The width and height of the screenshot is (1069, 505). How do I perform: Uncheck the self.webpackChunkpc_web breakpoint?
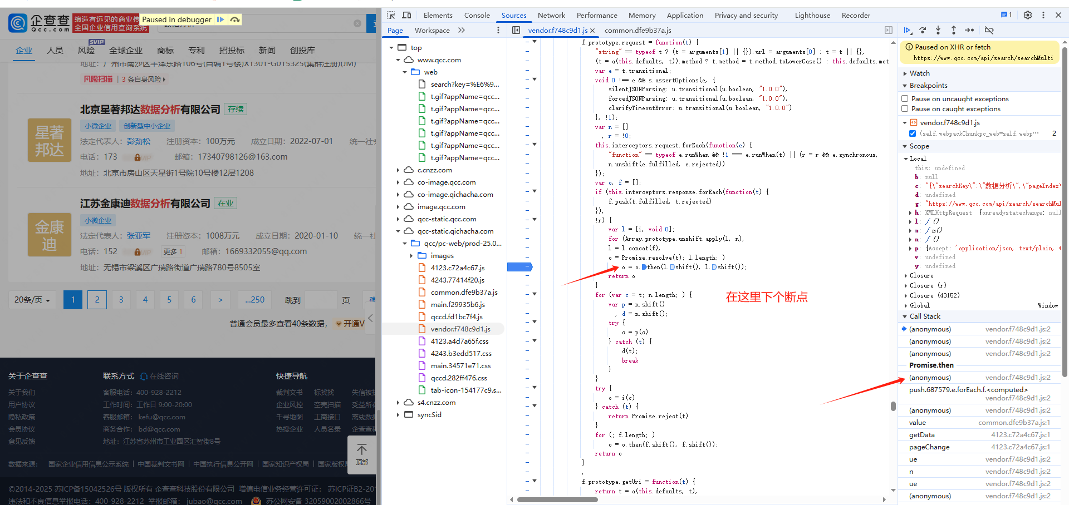[x=913, y=133]
